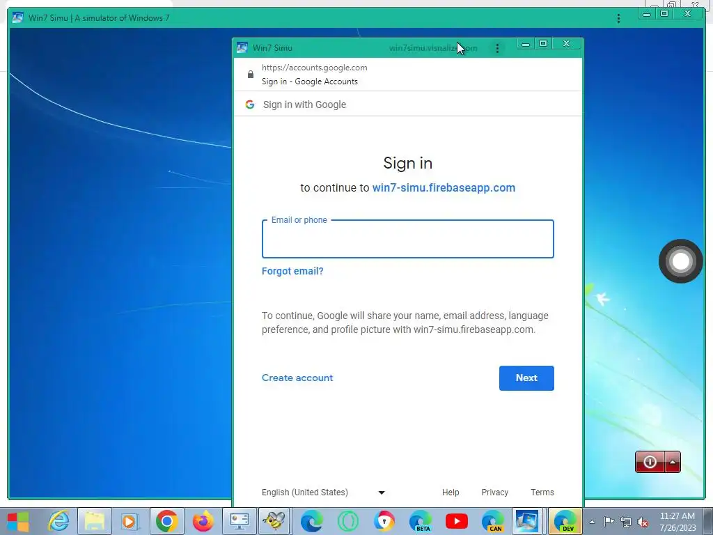713x535 pixels.
Task: Launch Google Chrome from taskbar
Action: (167, 521)
